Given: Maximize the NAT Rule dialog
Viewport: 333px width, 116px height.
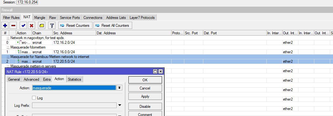Looking at the screenshot, I should 155,72.
